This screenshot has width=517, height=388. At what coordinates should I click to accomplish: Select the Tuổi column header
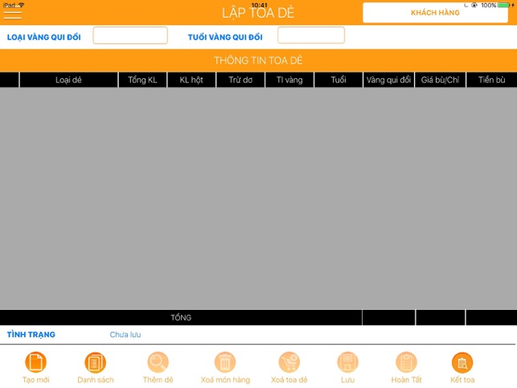[339, 80]
